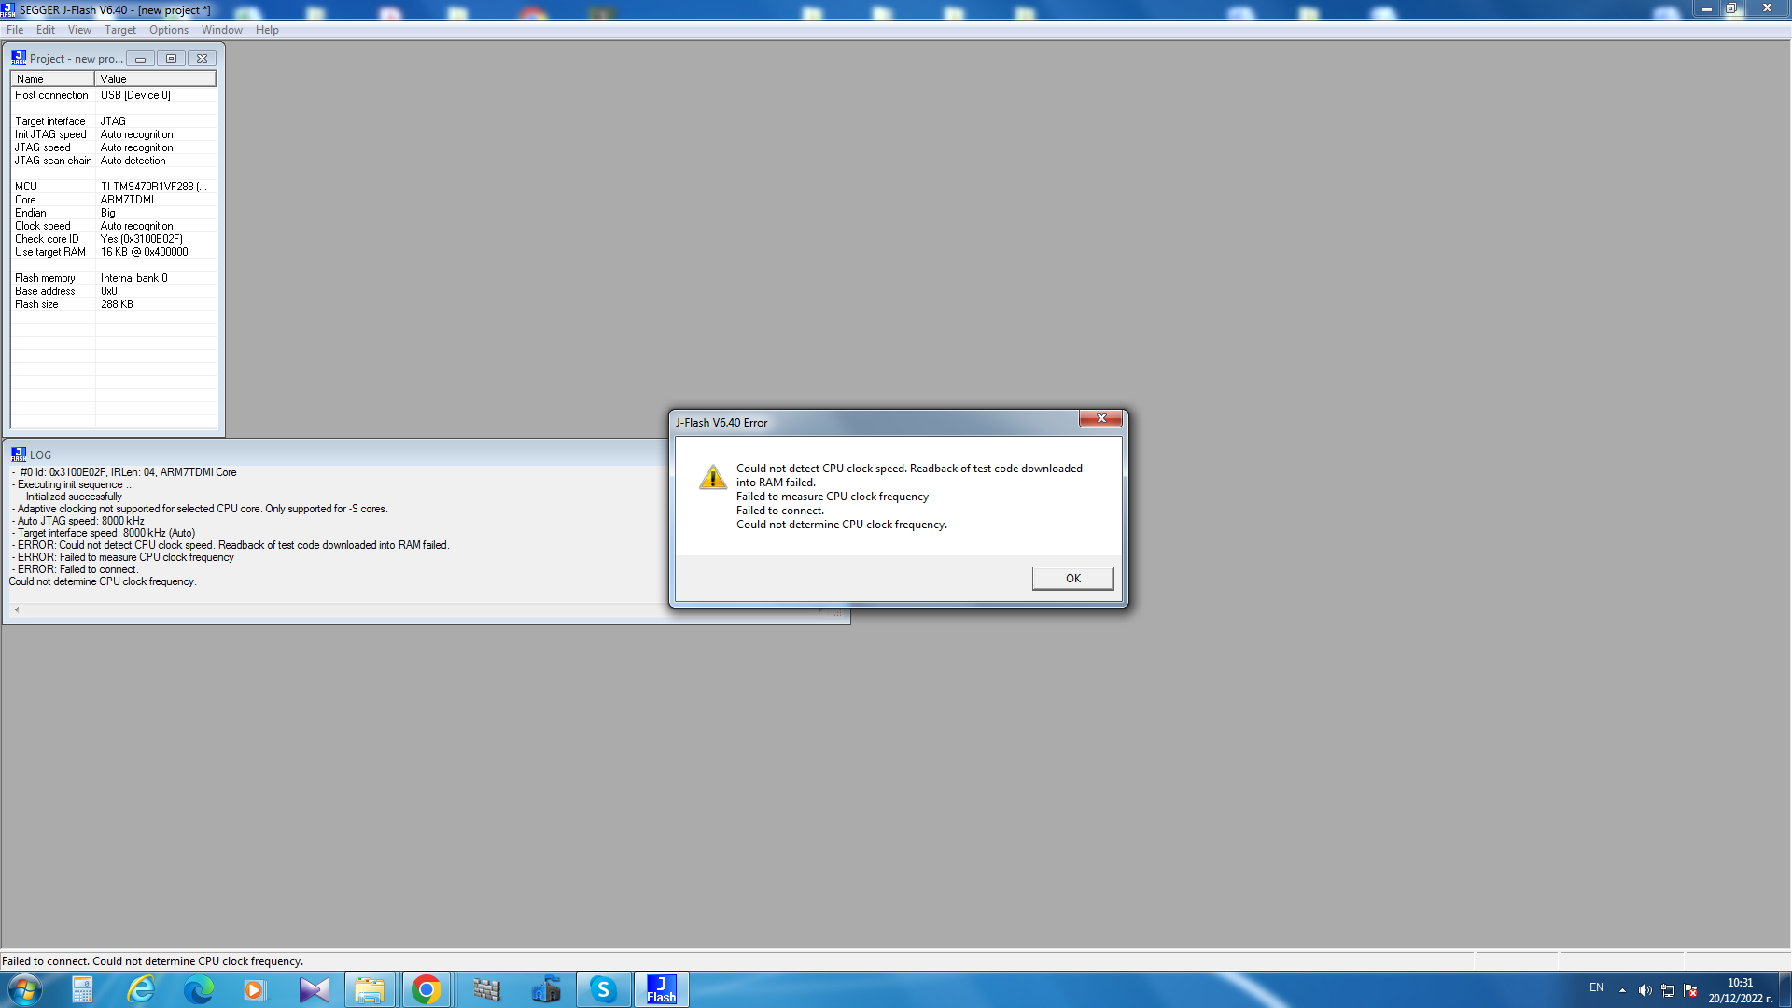Click the volume speaker tray icon
The image size is (1792, 1008).
1645,990
